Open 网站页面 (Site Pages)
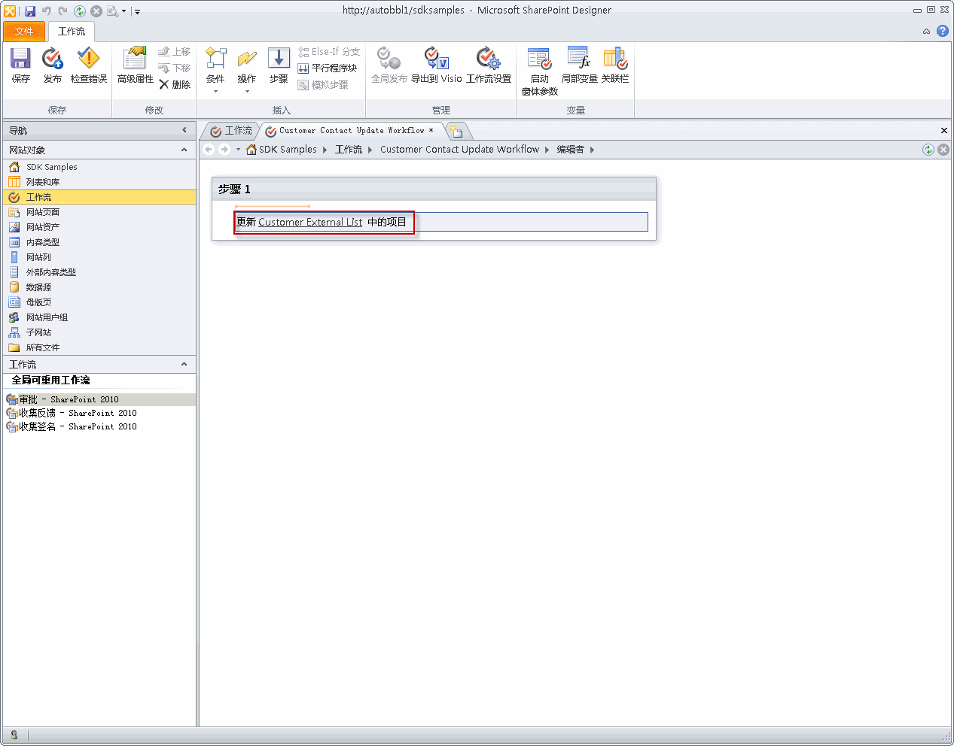The height and width of the screenshot is (746, 954). 99,212
